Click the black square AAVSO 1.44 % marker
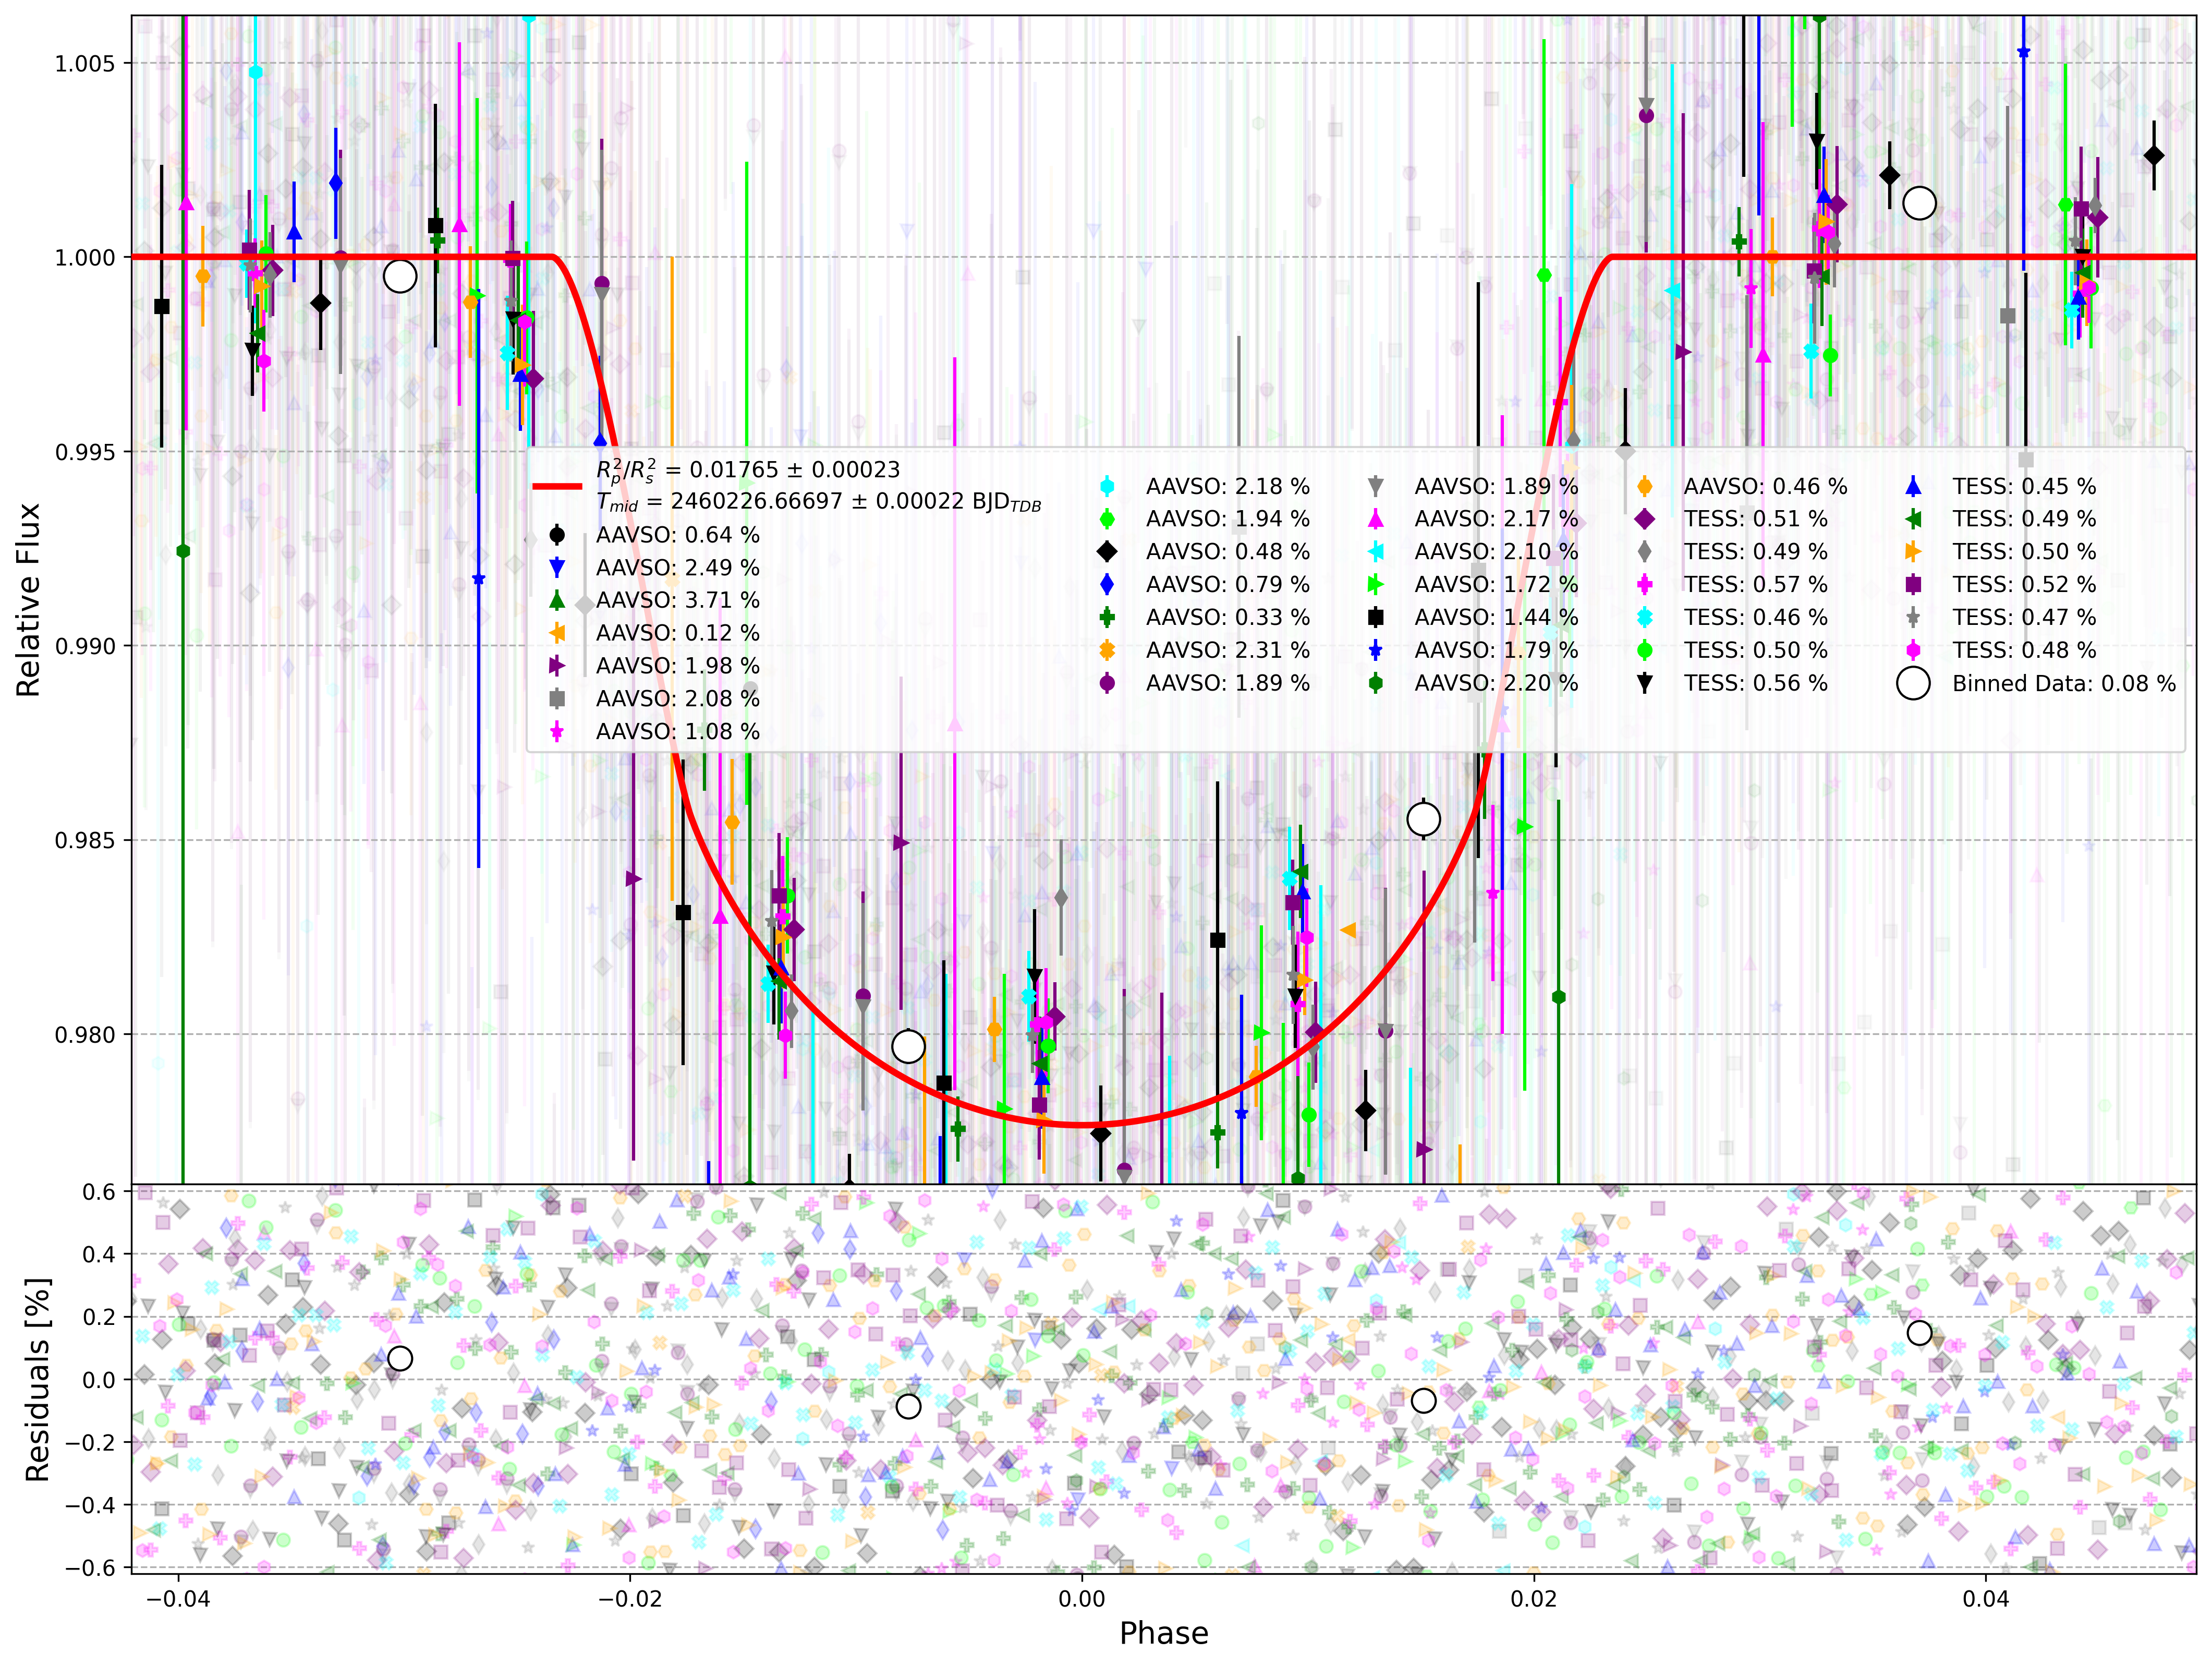2212x1665 pixels. tap(1376, 618)
